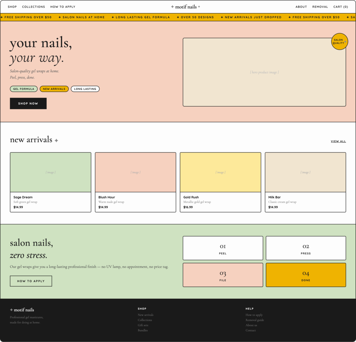Screen dimensions: 356x342
Task: Click the Blush Hour product title
Action: coord(107,197)
